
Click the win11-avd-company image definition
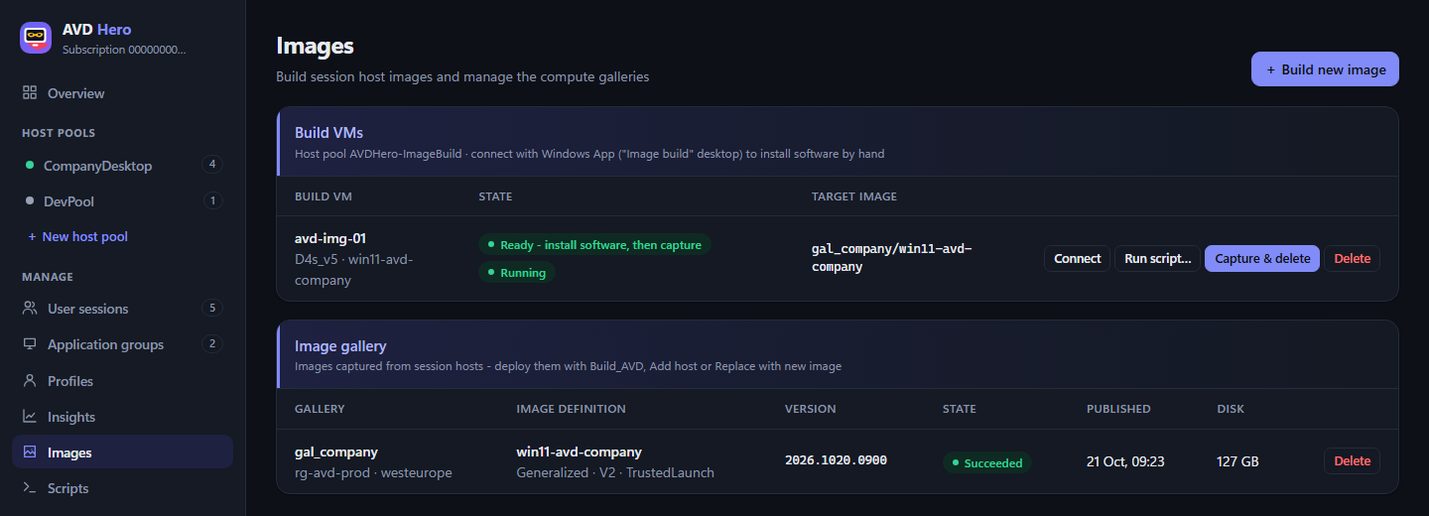pyautogui.click(x=580, y=451)
